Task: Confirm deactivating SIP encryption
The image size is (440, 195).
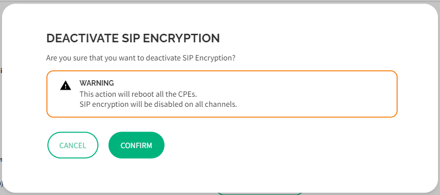Action: pos(136,145)
